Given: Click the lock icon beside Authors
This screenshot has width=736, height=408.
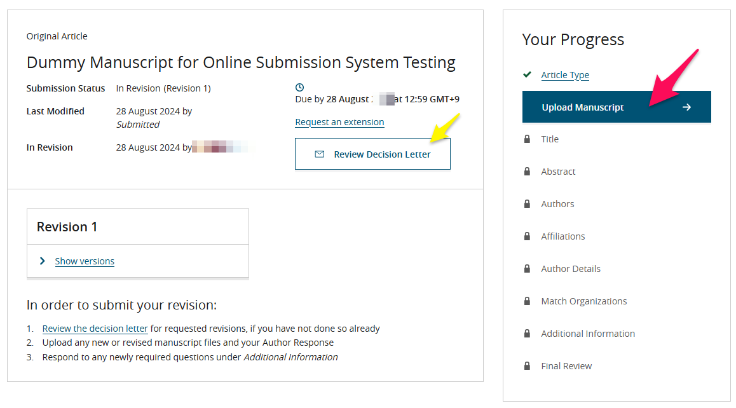Looking at the screenshot, I should tap(527, 204).
